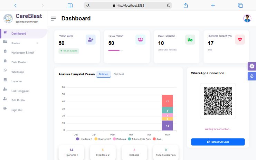Select Diabetes summary card

tap(134, 152)
